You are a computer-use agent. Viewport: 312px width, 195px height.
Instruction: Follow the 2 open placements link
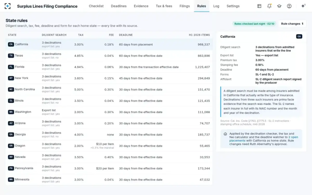(x=264, y=139)
